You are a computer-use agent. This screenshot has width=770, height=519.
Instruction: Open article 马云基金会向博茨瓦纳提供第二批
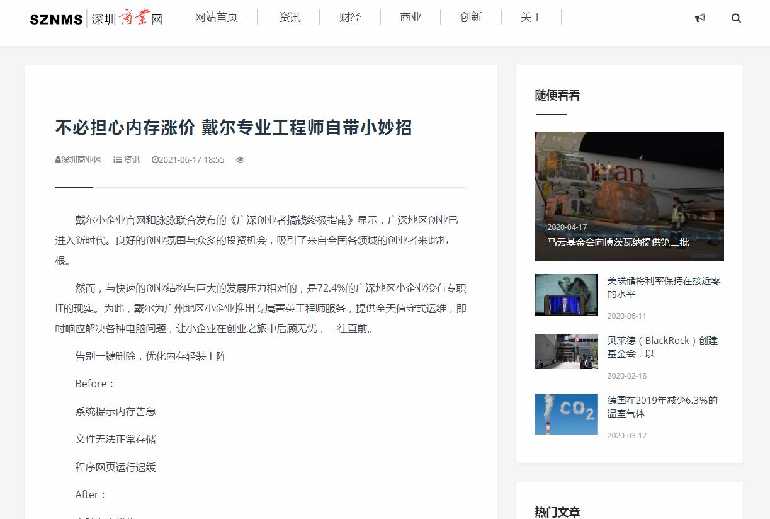(x=618, y=242)
